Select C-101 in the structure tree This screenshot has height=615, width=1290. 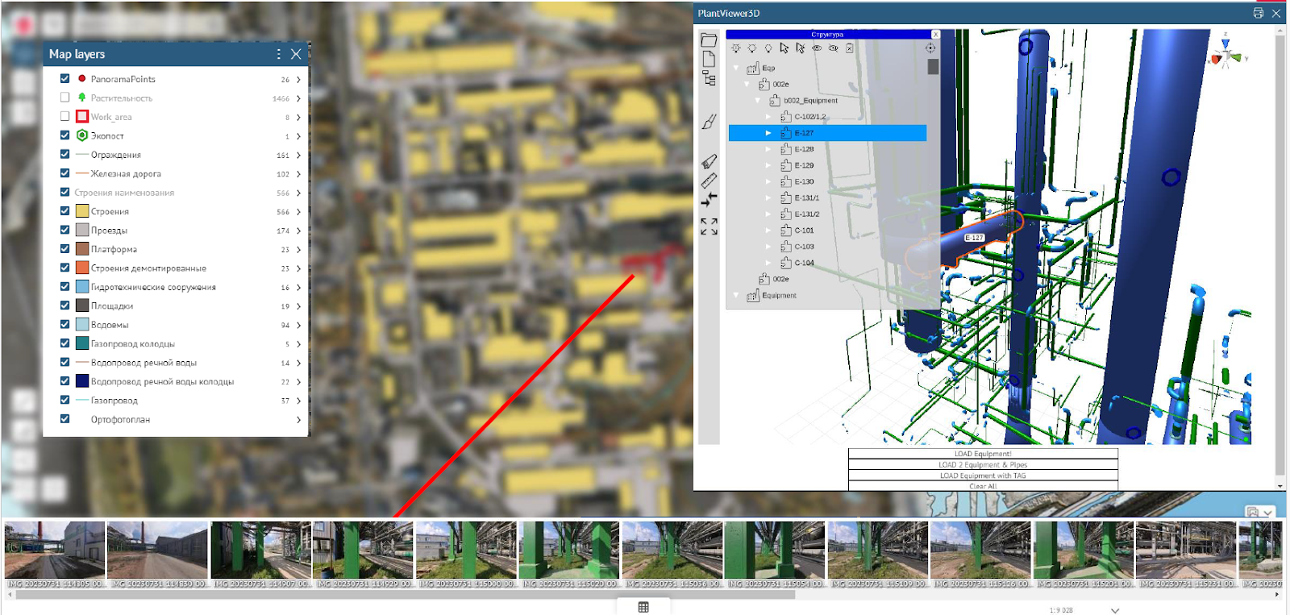(804, 231)
